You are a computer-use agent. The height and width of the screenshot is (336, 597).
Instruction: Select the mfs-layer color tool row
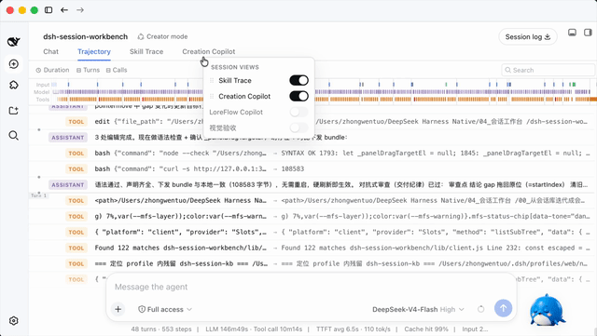(312, 216)
